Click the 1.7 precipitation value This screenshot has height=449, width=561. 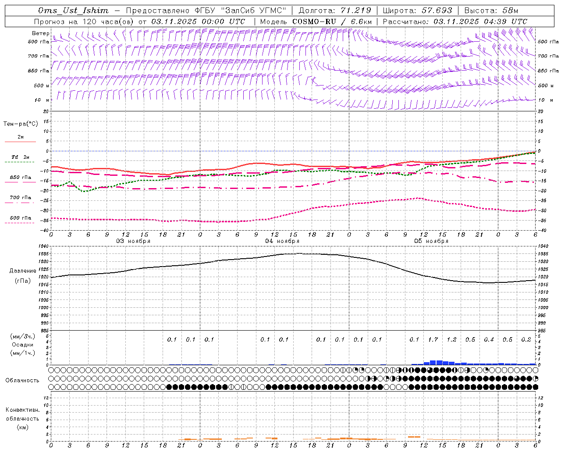[433, 339]
